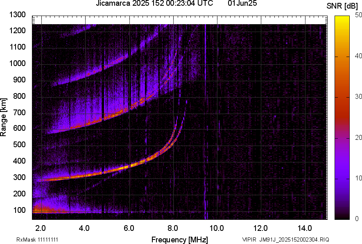Click range tick label 1000
Screen dimensions: 362x244
(x=18, y=63)
